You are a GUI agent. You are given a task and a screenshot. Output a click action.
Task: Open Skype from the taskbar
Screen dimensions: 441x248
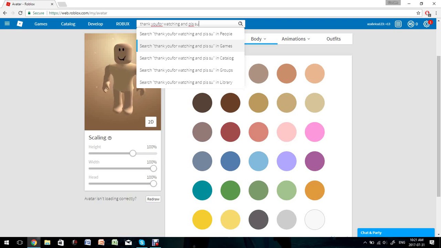coord(142,242)
